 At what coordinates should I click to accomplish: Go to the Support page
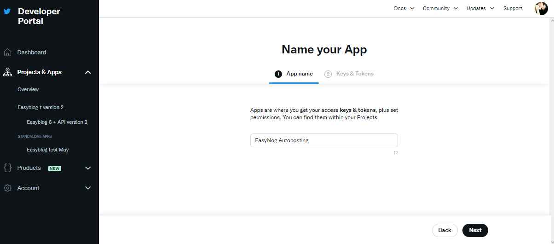[513, 8]
